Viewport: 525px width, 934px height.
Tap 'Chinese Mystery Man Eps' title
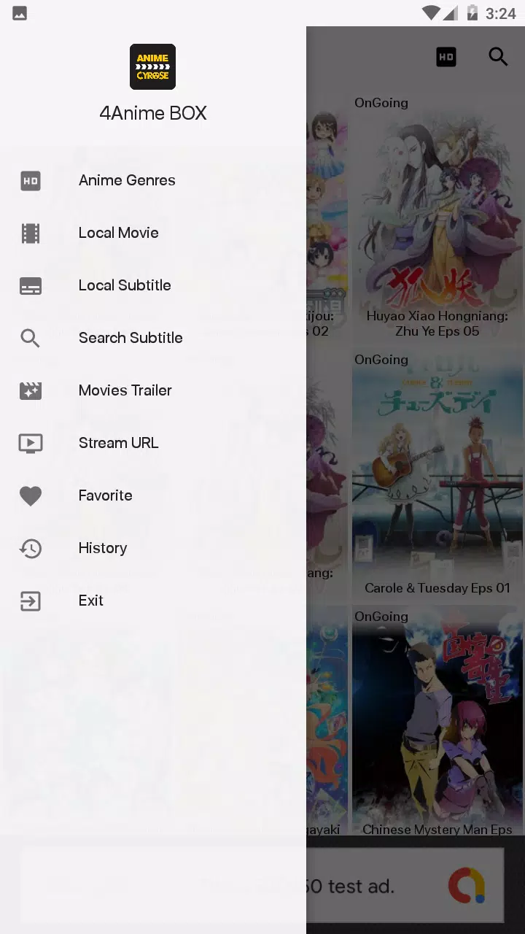coord(437,830)
